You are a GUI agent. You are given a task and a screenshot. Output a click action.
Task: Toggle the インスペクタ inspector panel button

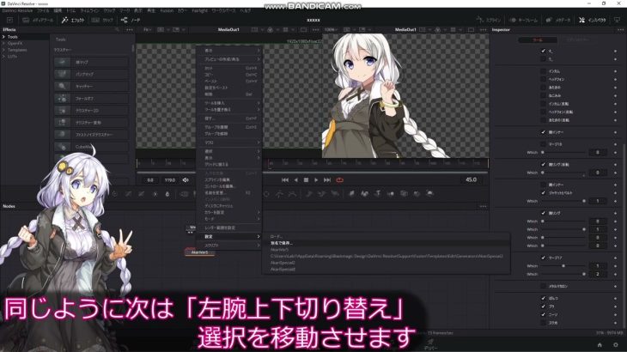coord(593,20)
